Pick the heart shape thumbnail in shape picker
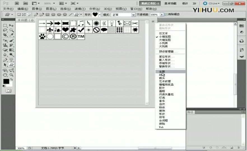Viewport: 247px width, 151px height. point(65,30)
